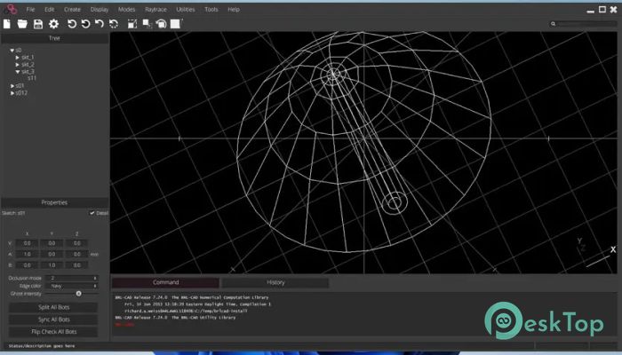Open a file with the folder icon
This screenshot has width=622, height=355.
pyautogui.click(x=22, y=24)
